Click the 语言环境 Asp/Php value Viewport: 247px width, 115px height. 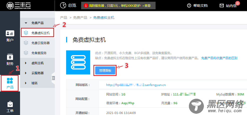pyautogui.click(x=128, y=103)
